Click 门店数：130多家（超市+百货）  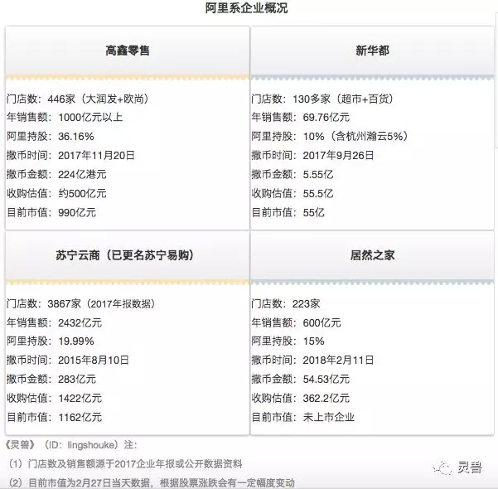[x=322, y=99]
